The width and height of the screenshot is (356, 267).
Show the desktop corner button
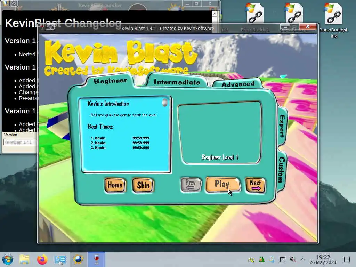click(x=347, y=259)
